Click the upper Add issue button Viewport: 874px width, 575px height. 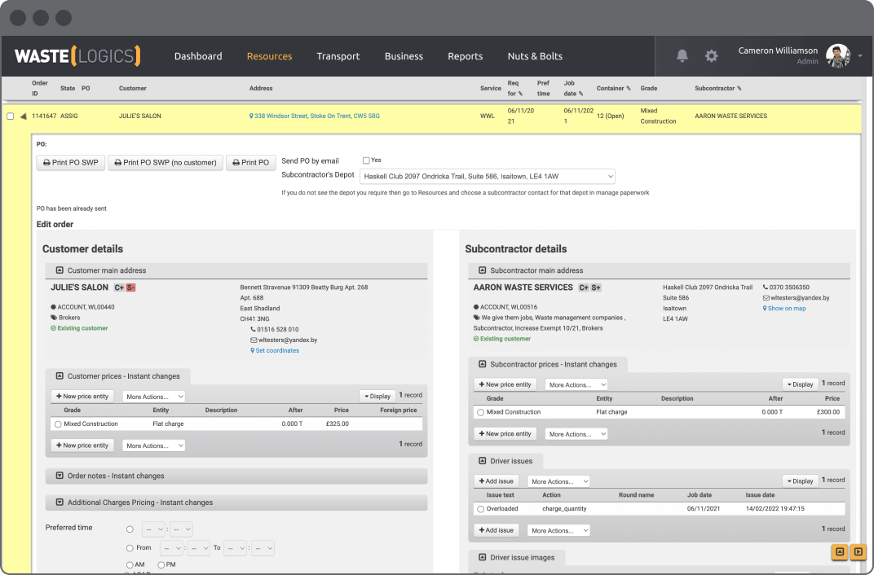coord(496,481)
